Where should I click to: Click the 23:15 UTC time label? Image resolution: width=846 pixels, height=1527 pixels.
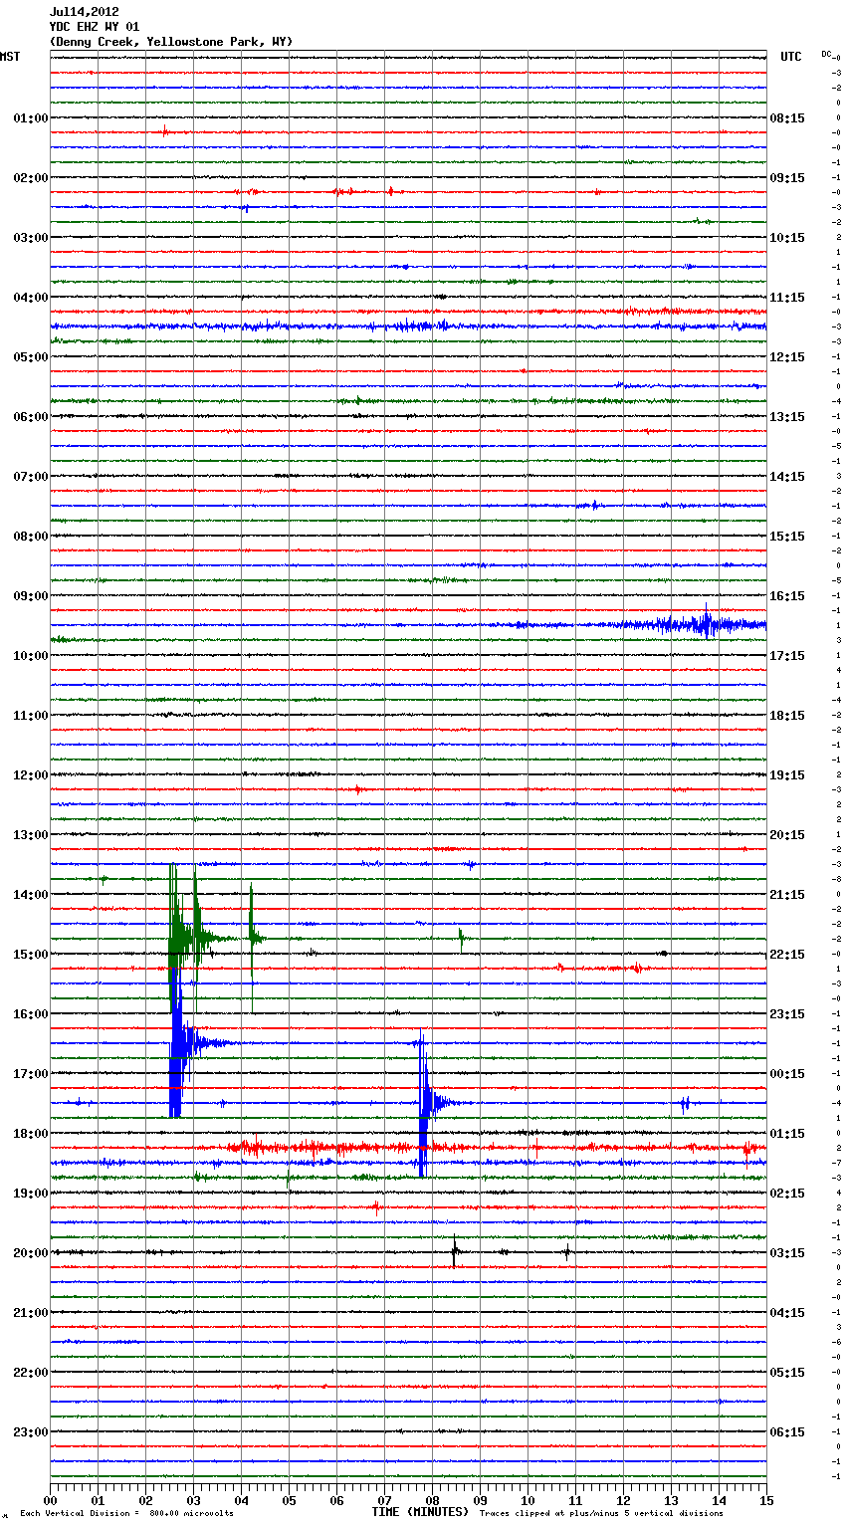[787, 1014]
